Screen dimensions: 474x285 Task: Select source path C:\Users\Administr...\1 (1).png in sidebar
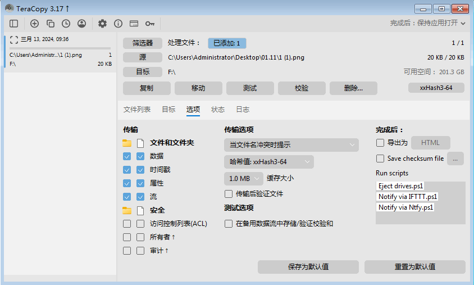point(45,55)
